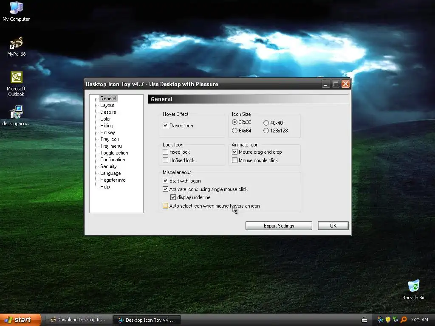Click the OK button
Viewport: 435px width, 326px height.
[x=333, y=226]
